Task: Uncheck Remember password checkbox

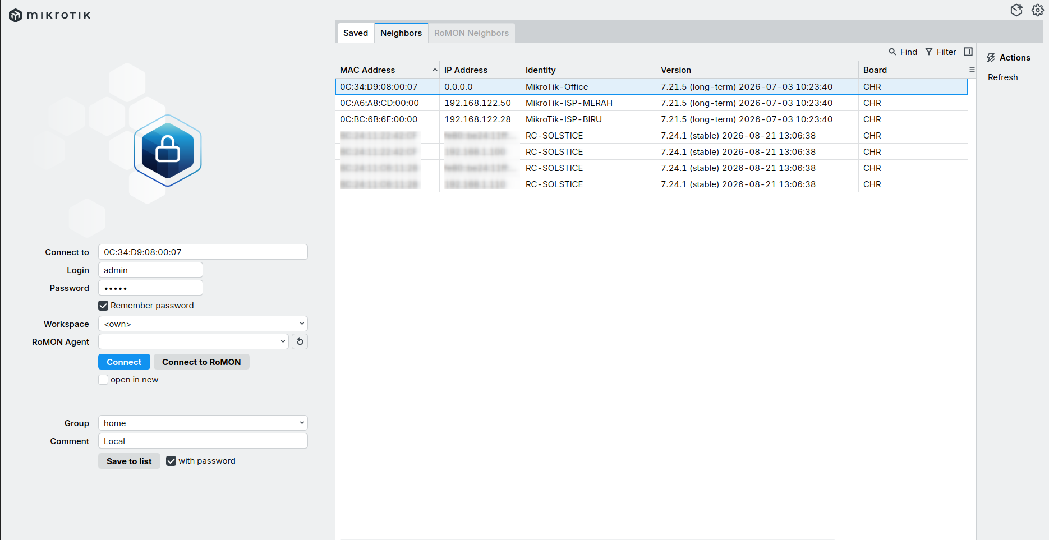Action: point(103,306)
